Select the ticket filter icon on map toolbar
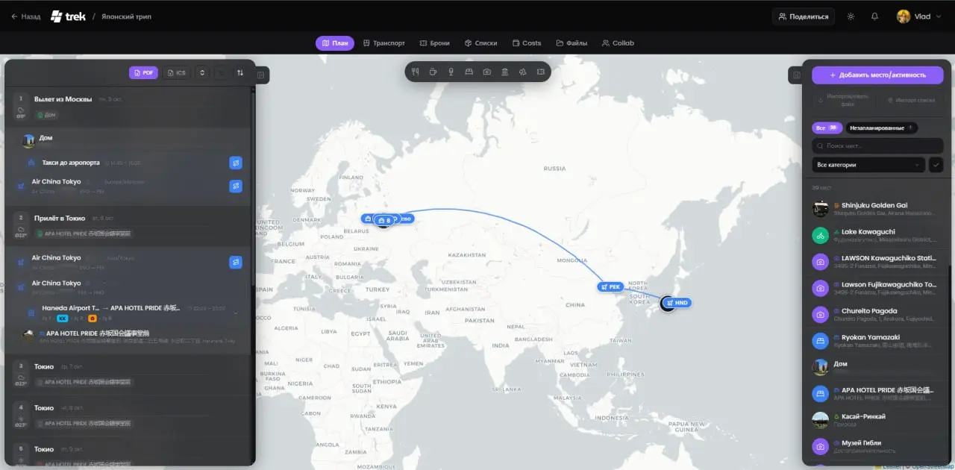Viewport: 955px width, 470px height. [x=541, y=72]
